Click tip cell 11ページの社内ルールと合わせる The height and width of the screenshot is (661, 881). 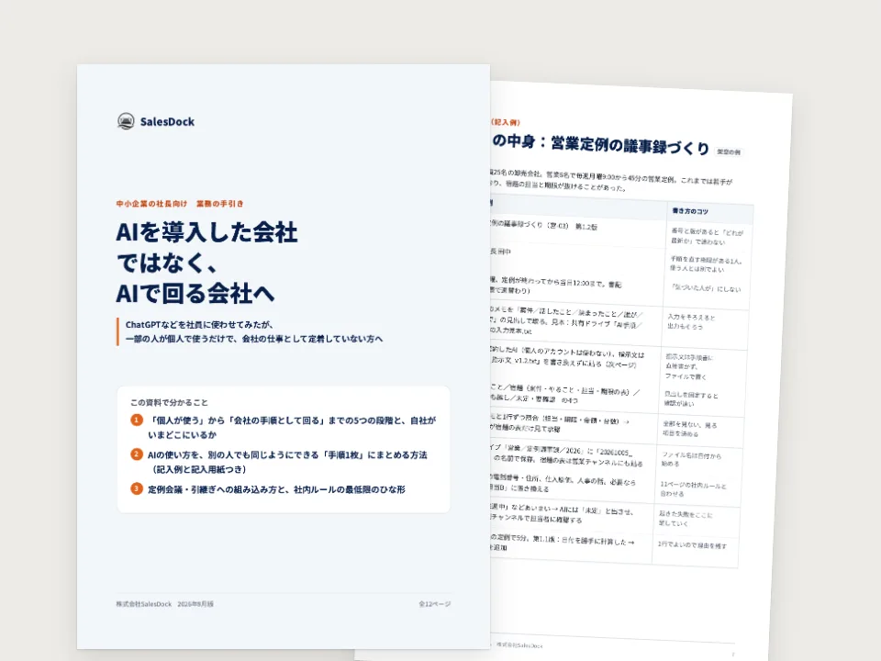pyautogui.click(x=694, y=489)
